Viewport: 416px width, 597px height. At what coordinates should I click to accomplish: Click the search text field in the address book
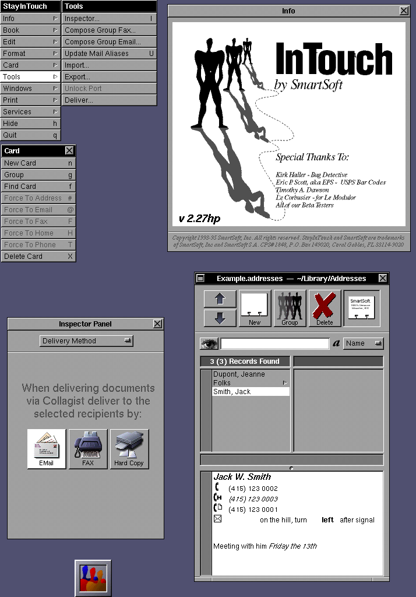(275, 343)
